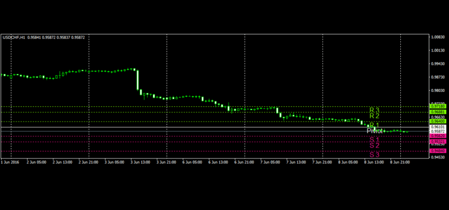449x210 pixels.
Task: Select the 7 Jun 05:00 time label
Action: [270, 162]
